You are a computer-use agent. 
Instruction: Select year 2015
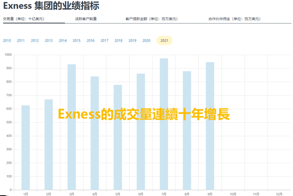pos(77,40)
